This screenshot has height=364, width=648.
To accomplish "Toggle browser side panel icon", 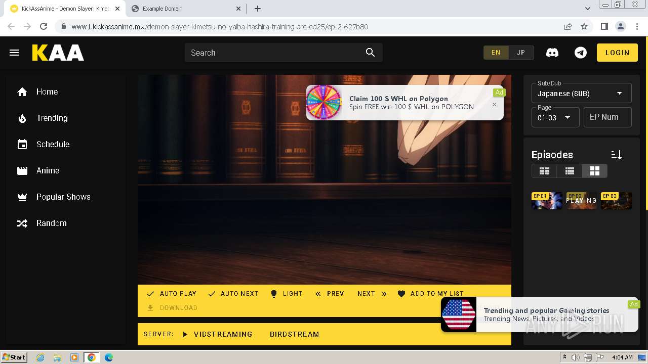I will (604, 26).
